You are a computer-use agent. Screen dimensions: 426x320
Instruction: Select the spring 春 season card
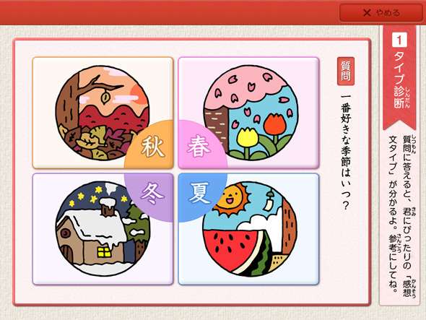(248, 113)
